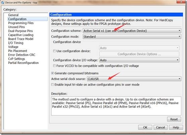
Task: Click the Reset button
Action: pos(174,119)
